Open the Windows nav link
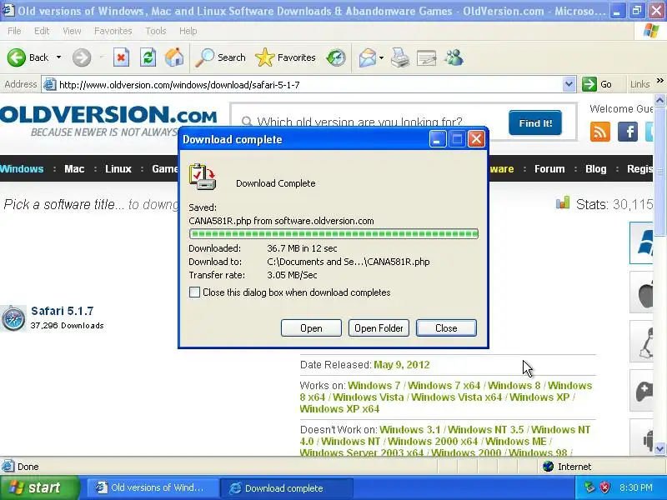Viewport: 667px width, 500px height. pyautogui.click(x=22, y=169)
